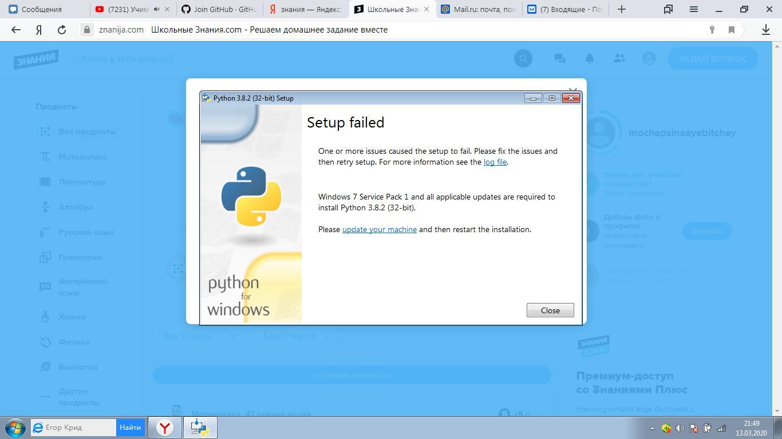Close the YouTube '(7231) Учим' tab
The height and width of the screenshot is (439, 782).
[167, 9]
